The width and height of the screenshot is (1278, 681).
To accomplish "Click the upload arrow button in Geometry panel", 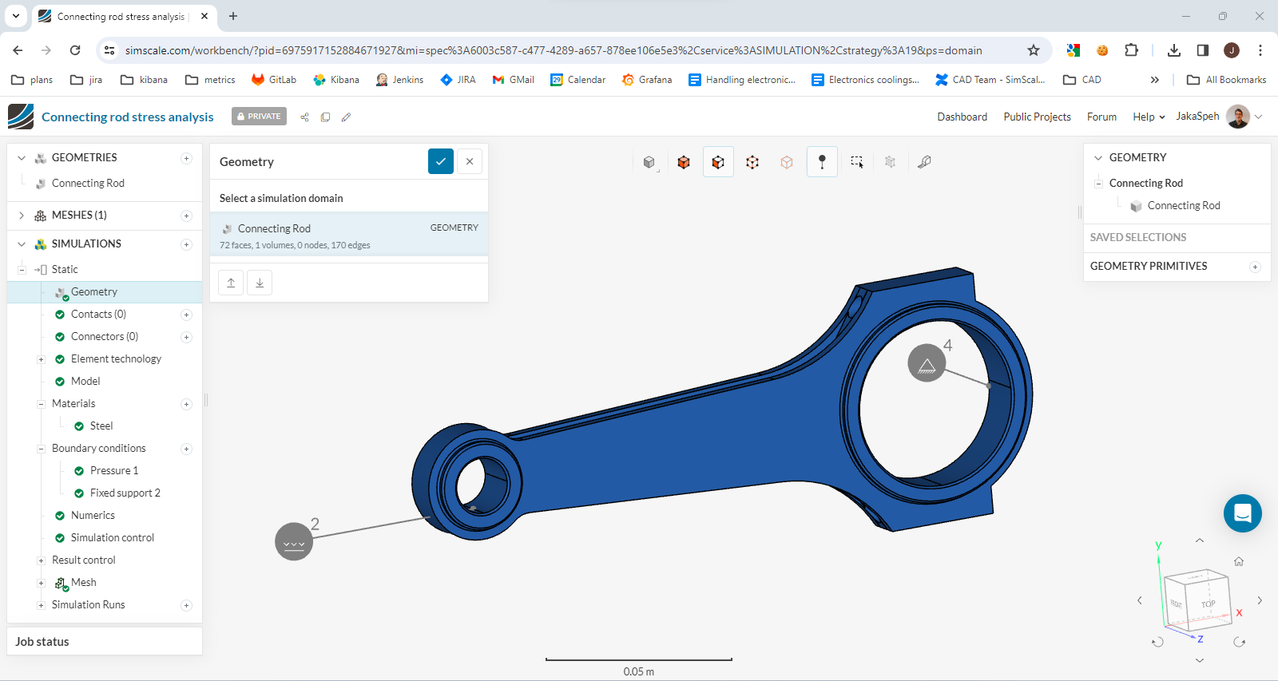I will coord(231,283).
